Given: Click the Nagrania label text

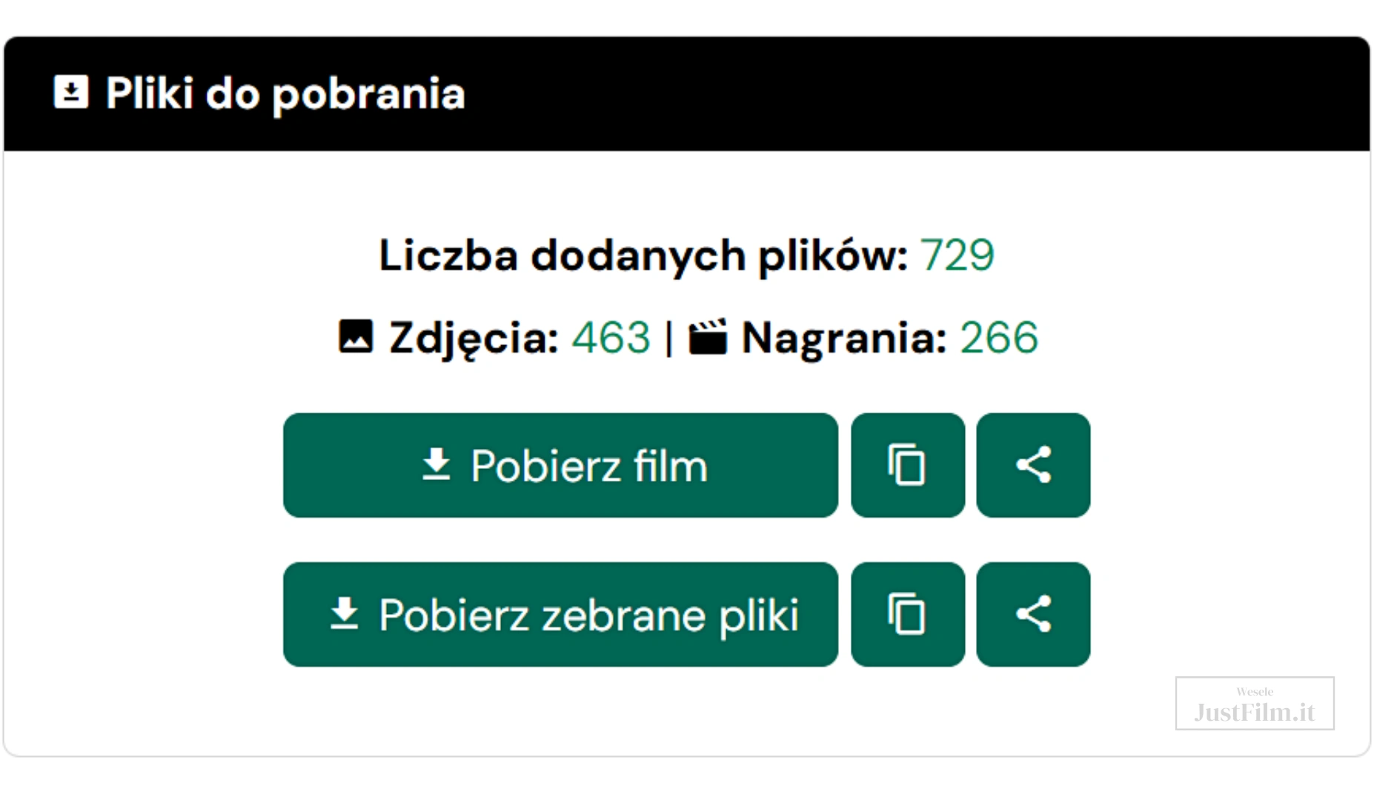Looking at the screenshot, I should click(x=844, y=339).
